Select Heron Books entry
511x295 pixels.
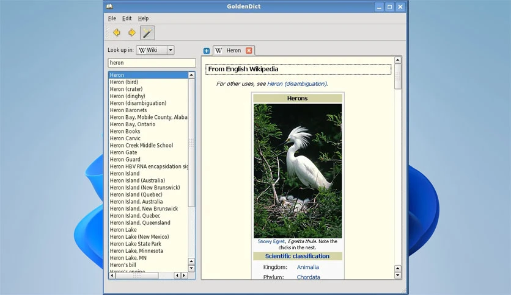pyautogui.click(x=149, y=131)
